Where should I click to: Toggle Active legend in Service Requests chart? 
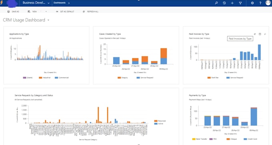(159, 124)
